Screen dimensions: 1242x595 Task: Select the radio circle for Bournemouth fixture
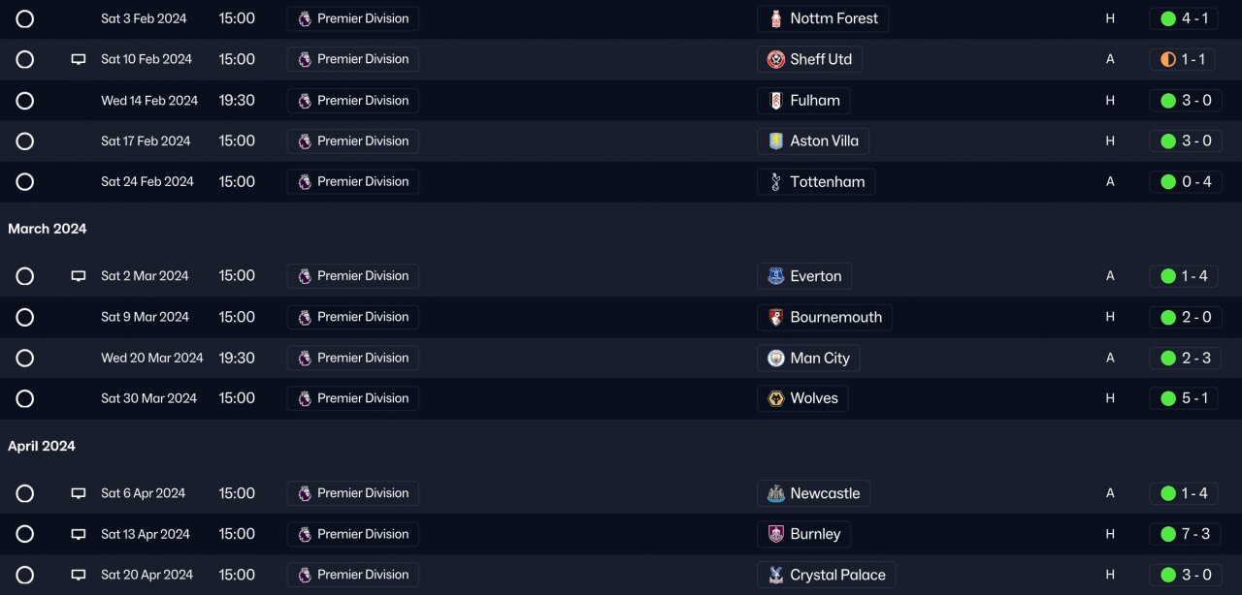25,317
